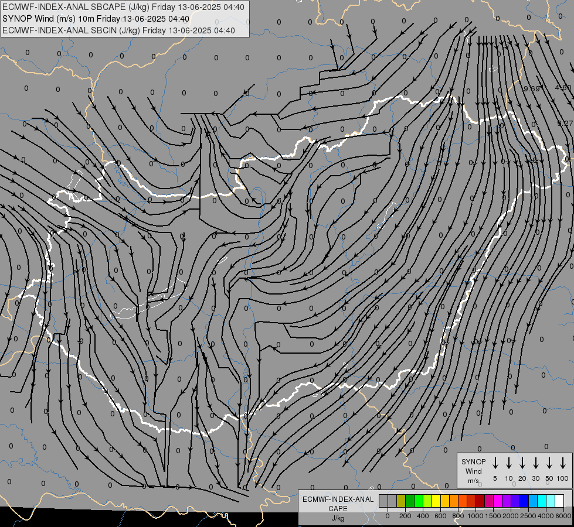
Task: Click the wind legend's 100 speed label
Action: tap(563, 478)
